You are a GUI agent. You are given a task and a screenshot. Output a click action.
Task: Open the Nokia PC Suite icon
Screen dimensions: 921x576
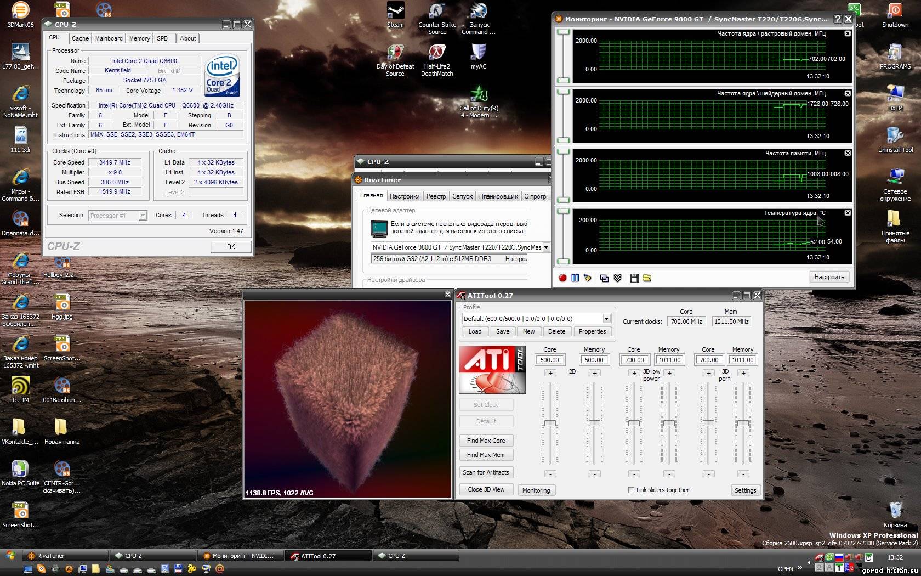(x=20, y=473)
